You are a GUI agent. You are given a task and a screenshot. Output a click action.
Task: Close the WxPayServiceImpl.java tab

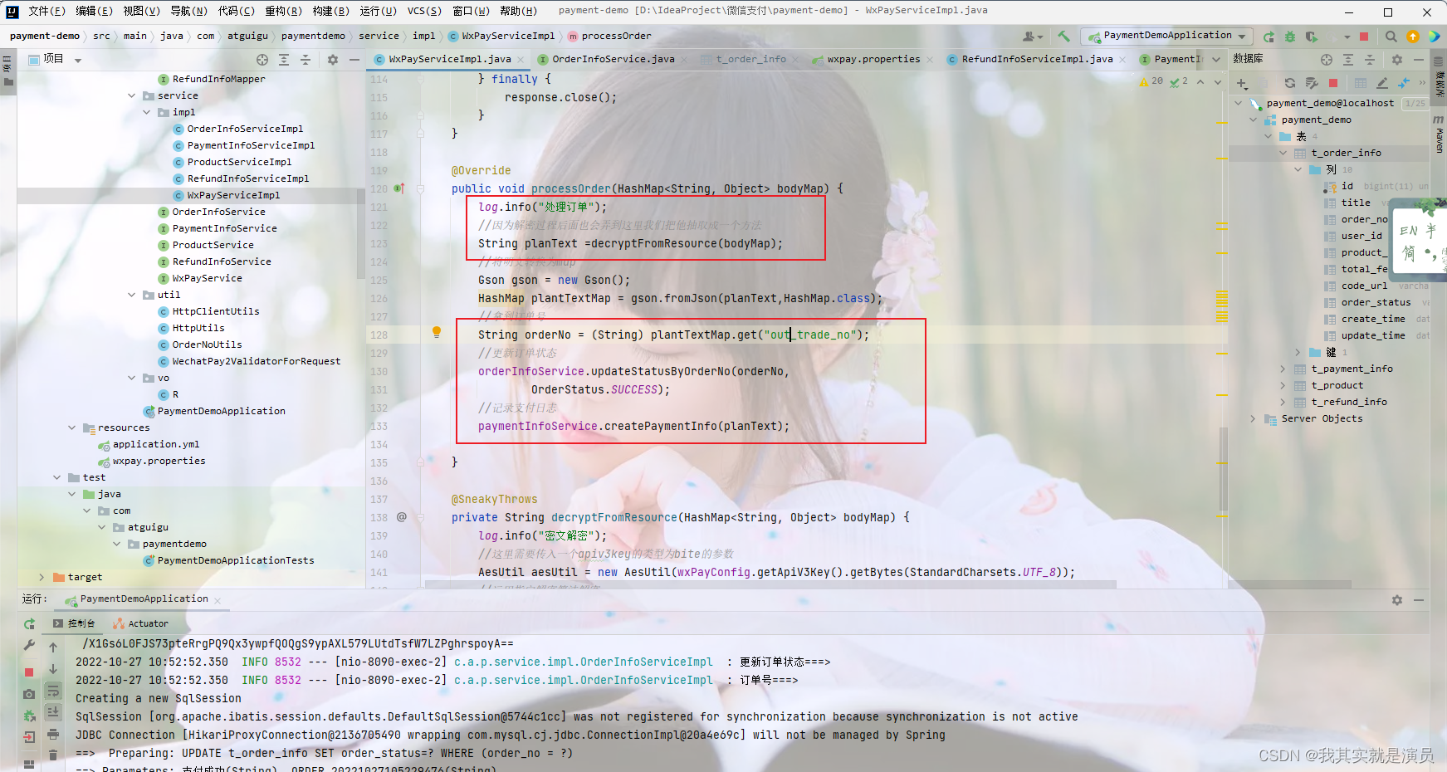click(521, 60)
